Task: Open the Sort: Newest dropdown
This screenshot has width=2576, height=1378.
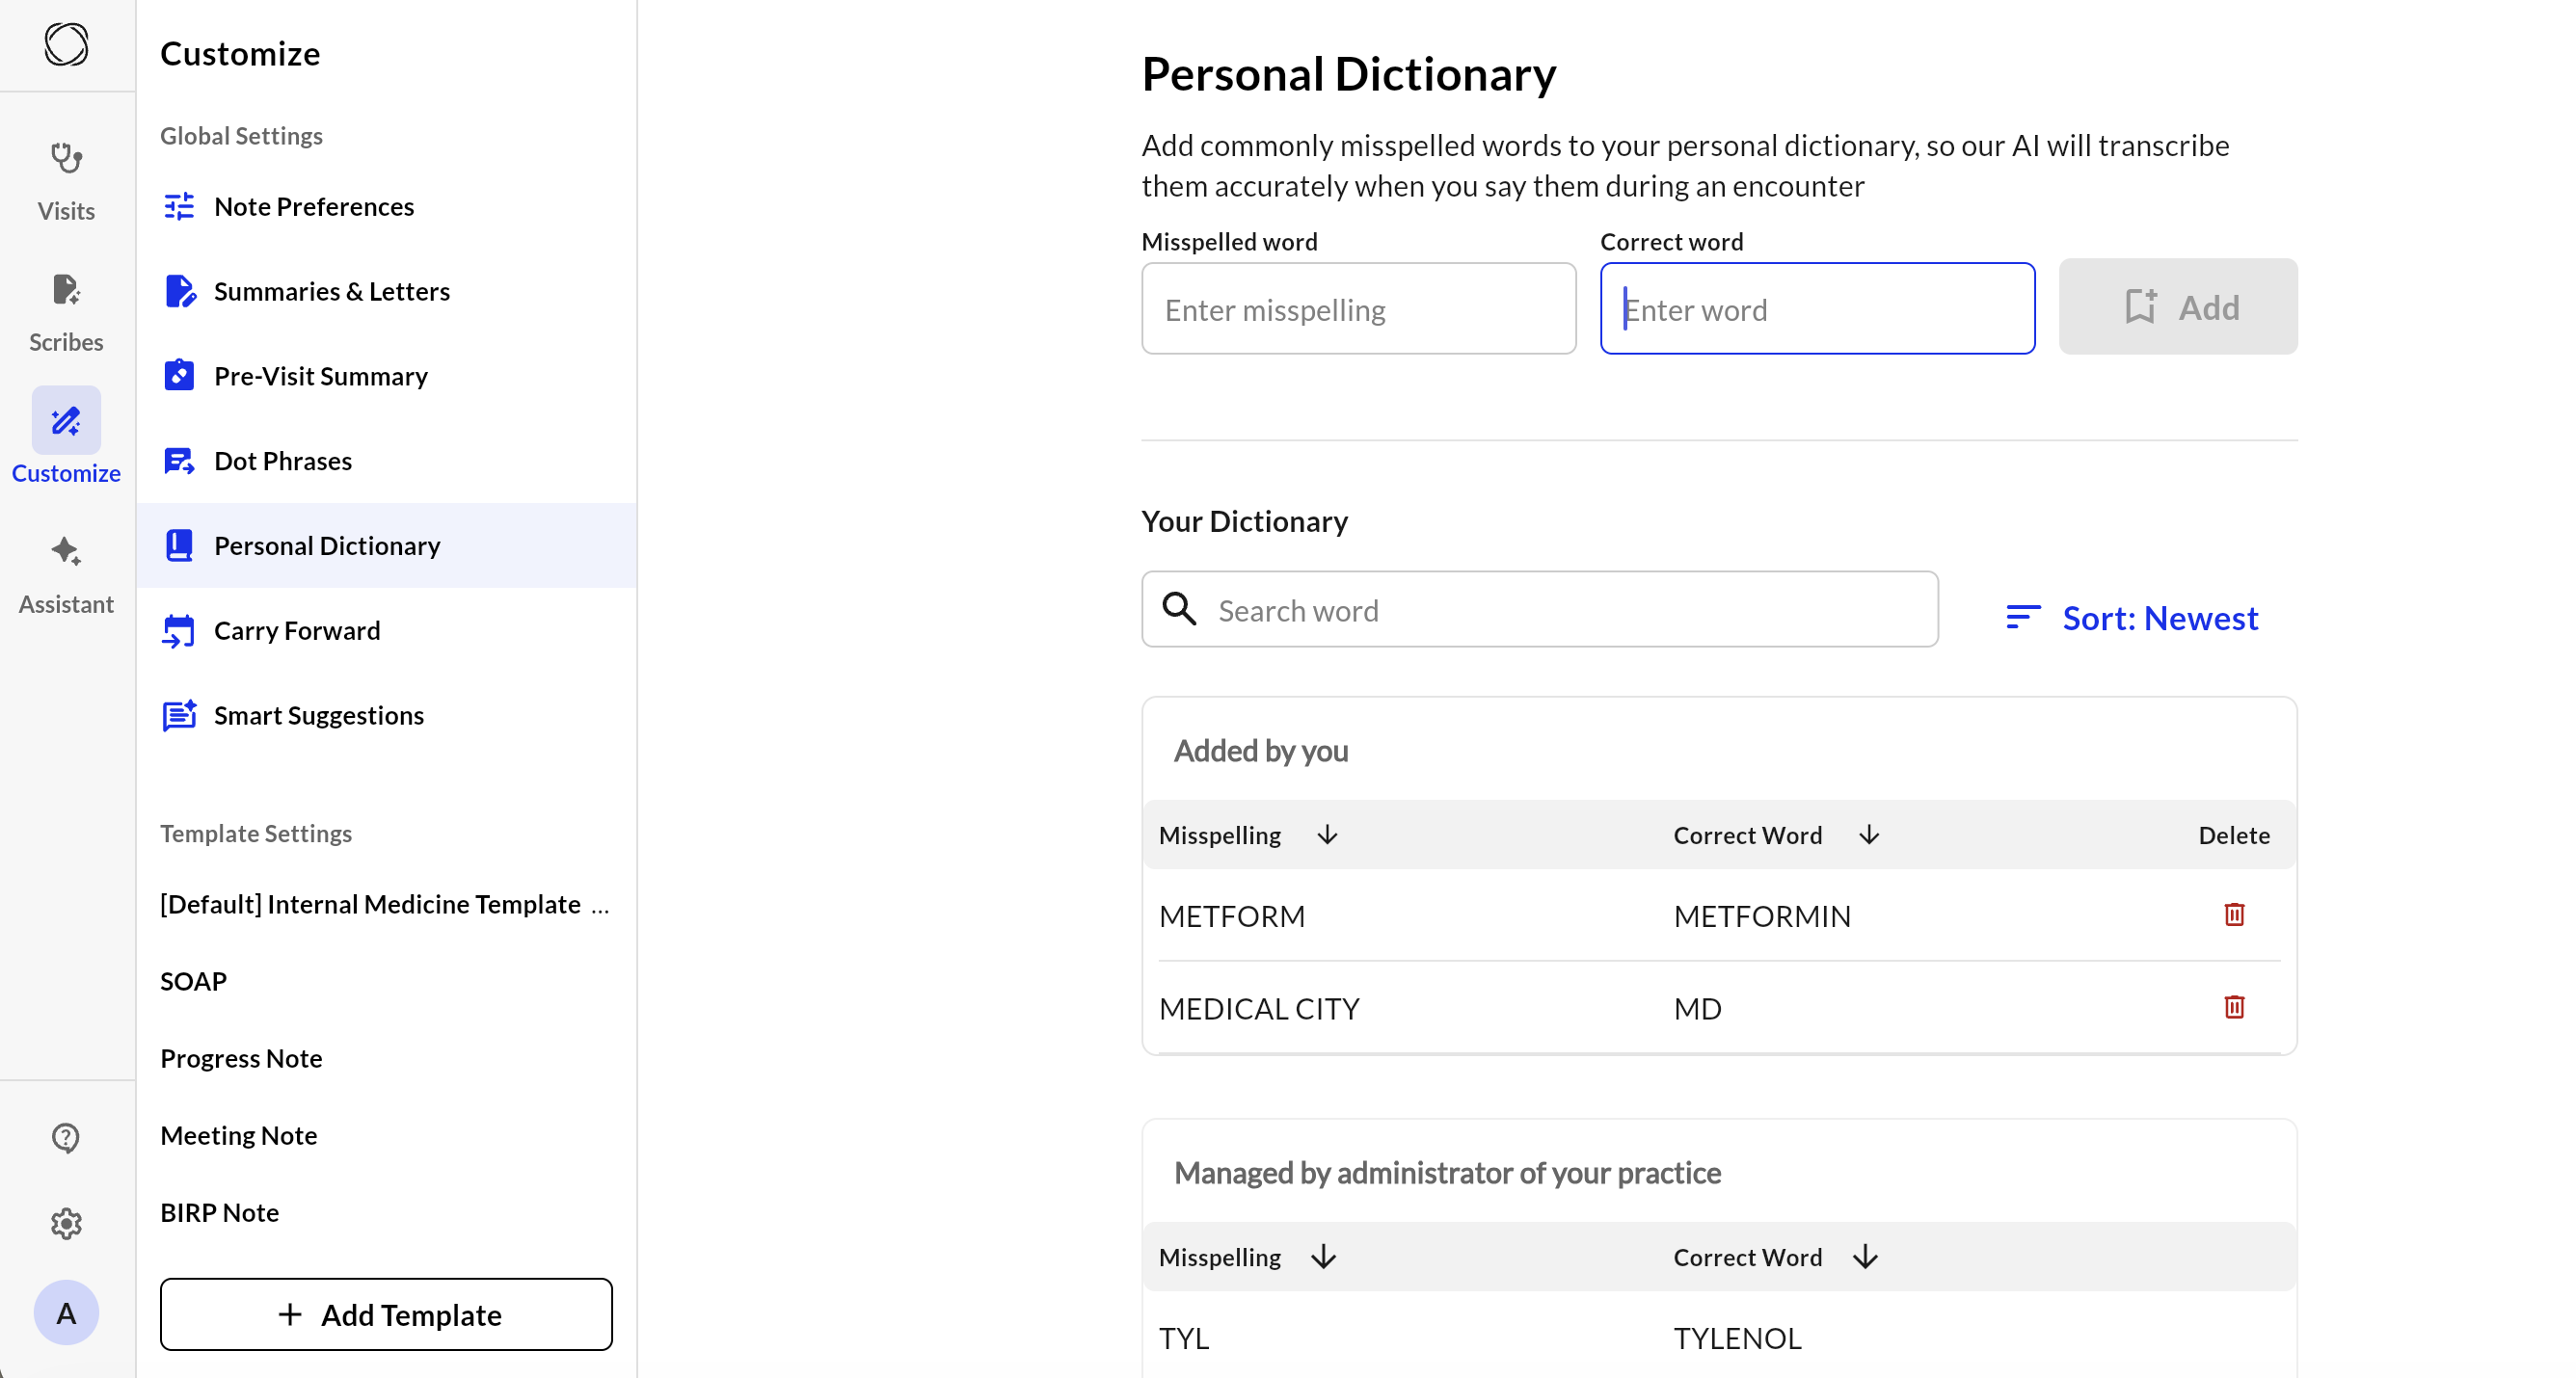Action: (2132, 618)
